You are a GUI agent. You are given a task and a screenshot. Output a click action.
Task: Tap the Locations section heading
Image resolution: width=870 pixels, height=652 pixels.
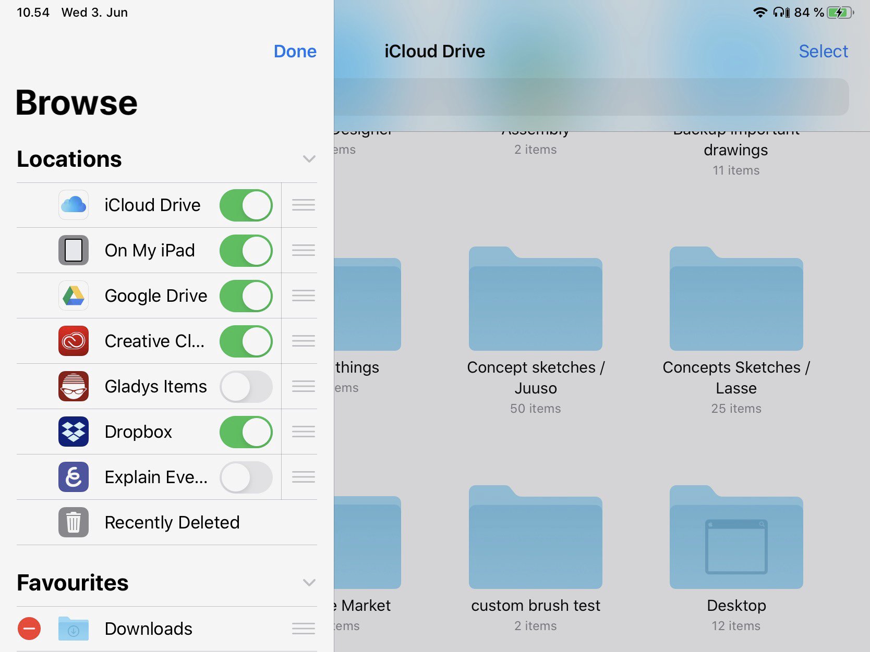point(69,159)
